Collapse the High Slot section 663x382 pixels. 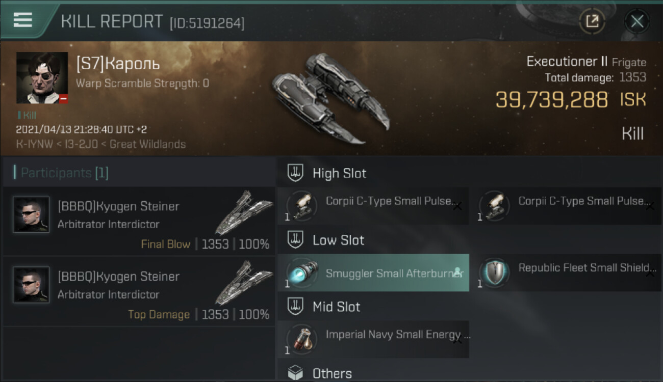pos(339,173)
